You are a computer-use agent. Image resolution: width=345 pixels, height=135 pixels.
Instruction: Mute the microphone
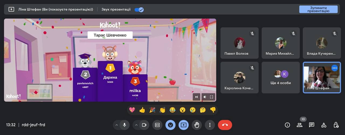click(x=124, y=125)
